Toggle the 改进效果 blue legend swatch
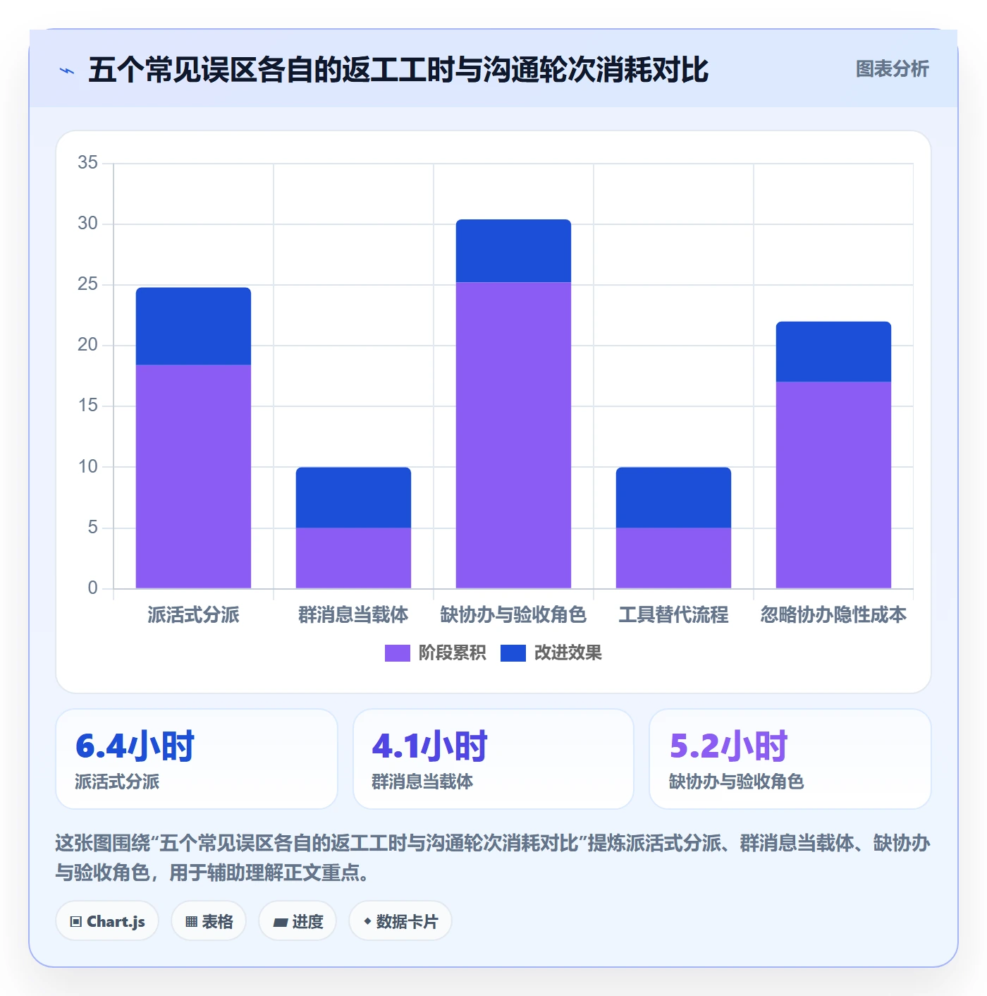 click(513, 653)
